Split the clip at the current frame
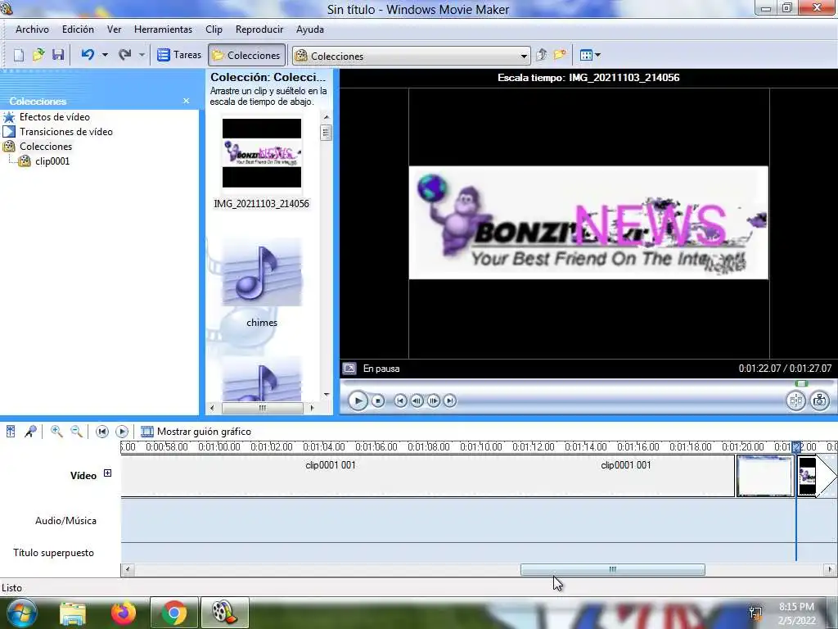Viewport: 838px width, 629px height. tap(795, 400)
